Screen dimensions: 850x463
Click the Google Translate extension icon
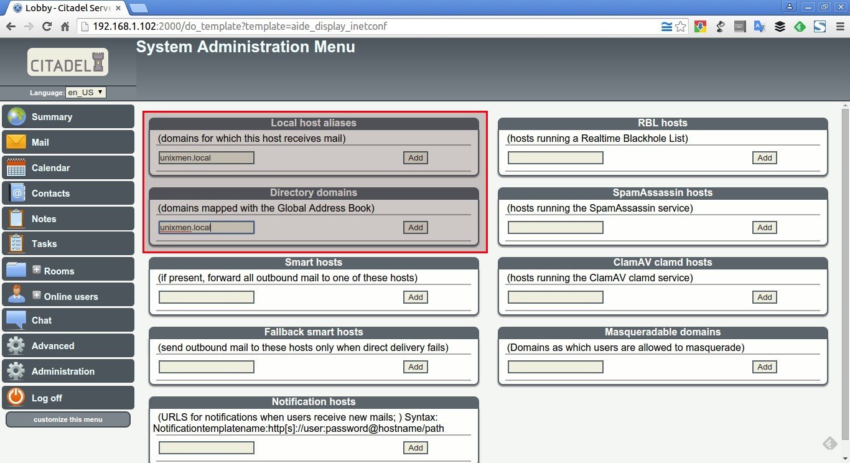[760, 27]
